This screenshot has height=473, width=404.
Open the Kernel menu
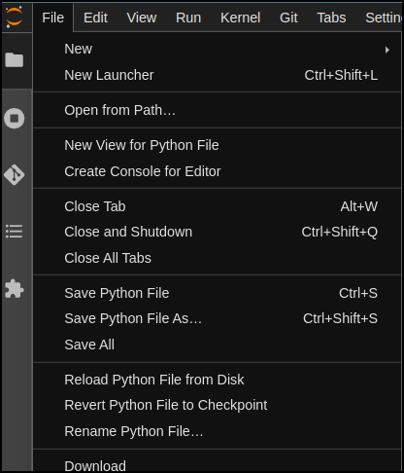pos(240,18)
